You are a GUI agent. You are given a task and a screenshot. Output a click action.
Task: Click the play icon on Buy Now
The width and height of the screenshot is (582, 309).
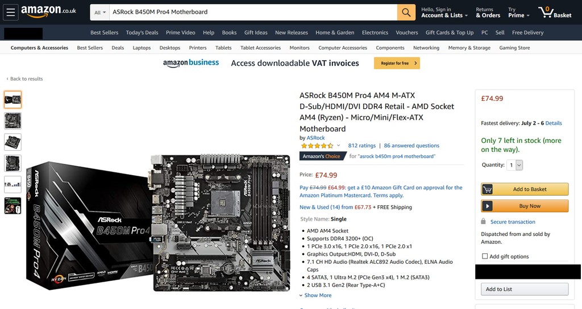(x=487, y=206)
